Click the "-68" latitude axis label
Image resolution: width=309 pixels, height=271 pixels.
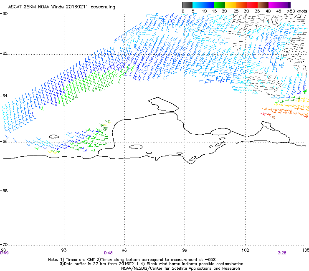(x=4, y=191)
